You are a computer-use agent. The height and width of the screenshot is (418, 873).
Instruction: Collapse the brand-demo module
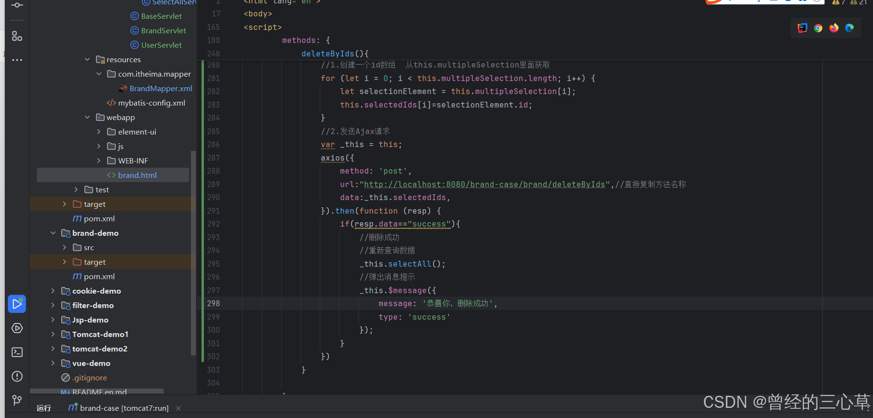click(53, 233)
